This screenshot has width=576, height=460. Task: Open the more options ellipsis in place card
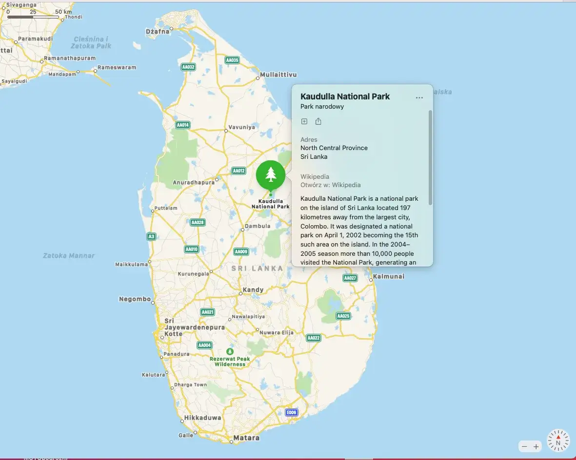(x=419, y=98)
